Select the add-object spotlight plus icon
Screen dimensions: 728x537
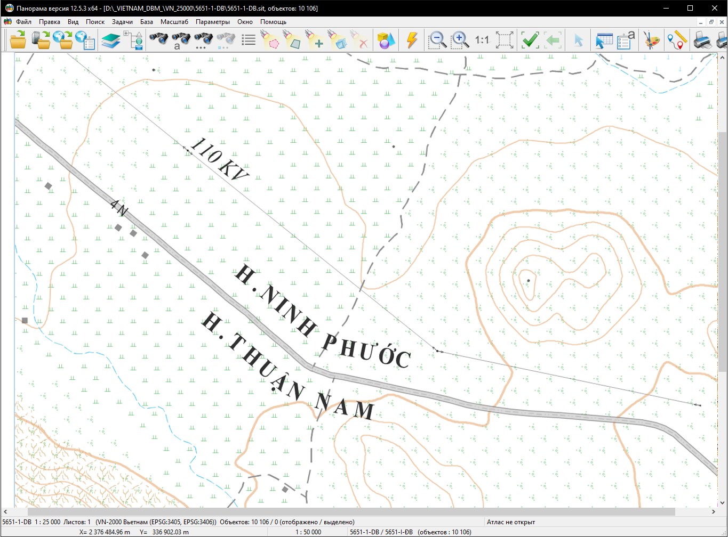315,40
